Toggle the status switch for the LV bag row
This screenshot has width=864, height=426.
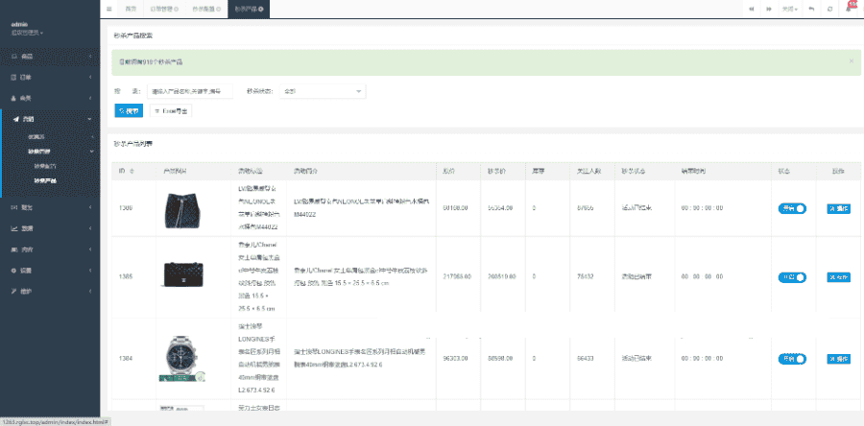pos(792,208)
